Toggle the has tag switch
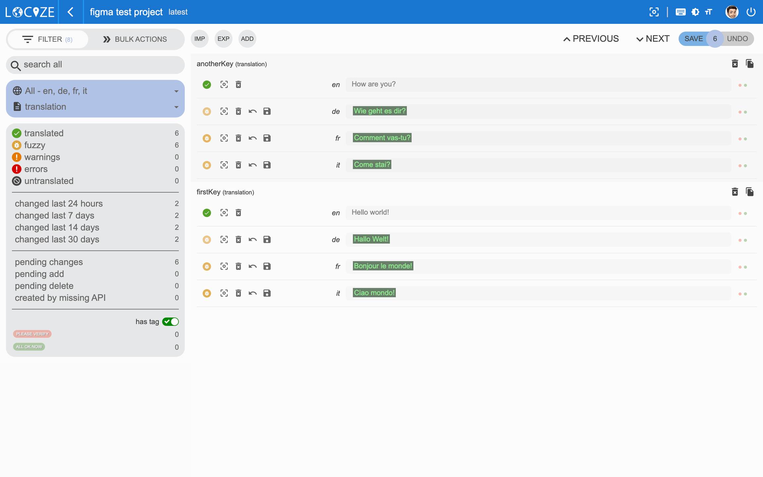The width and height of the screenshot is (763, 477). [171, 322]
